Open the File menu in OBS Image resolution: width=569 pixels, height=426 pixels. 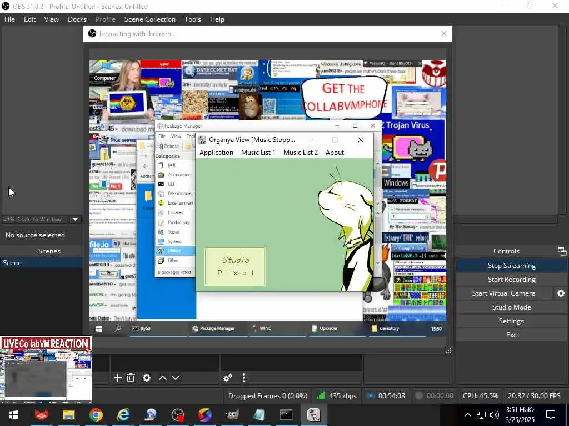tap(10, 19)
